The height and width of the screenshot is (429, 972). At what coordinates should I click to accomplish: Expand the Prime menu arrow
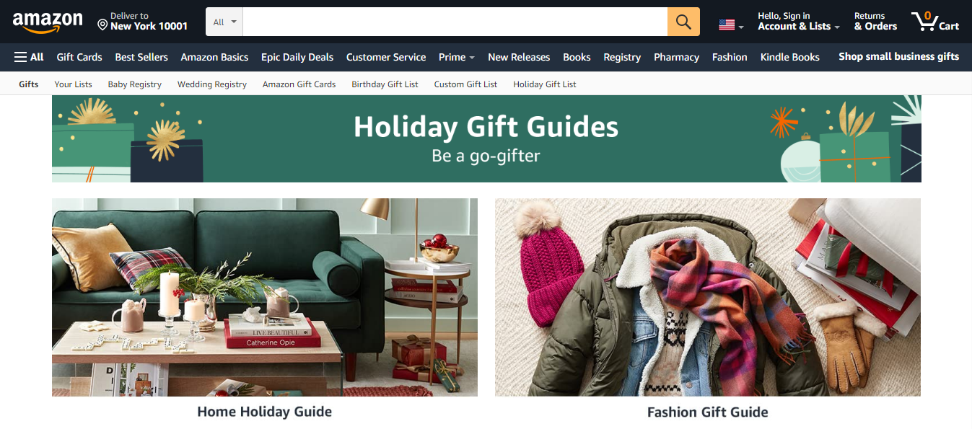click(471, 58)
